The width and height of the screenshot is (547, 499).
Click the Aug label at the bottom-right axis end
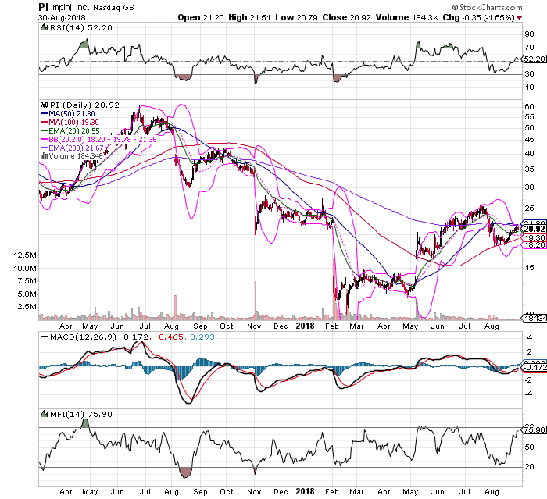pyautogui.click(x=492, y=492)
